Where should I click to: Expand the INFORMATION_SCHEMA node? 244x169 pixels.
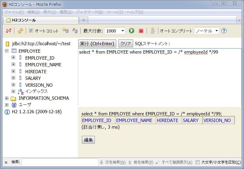click(x=7, y=98)
